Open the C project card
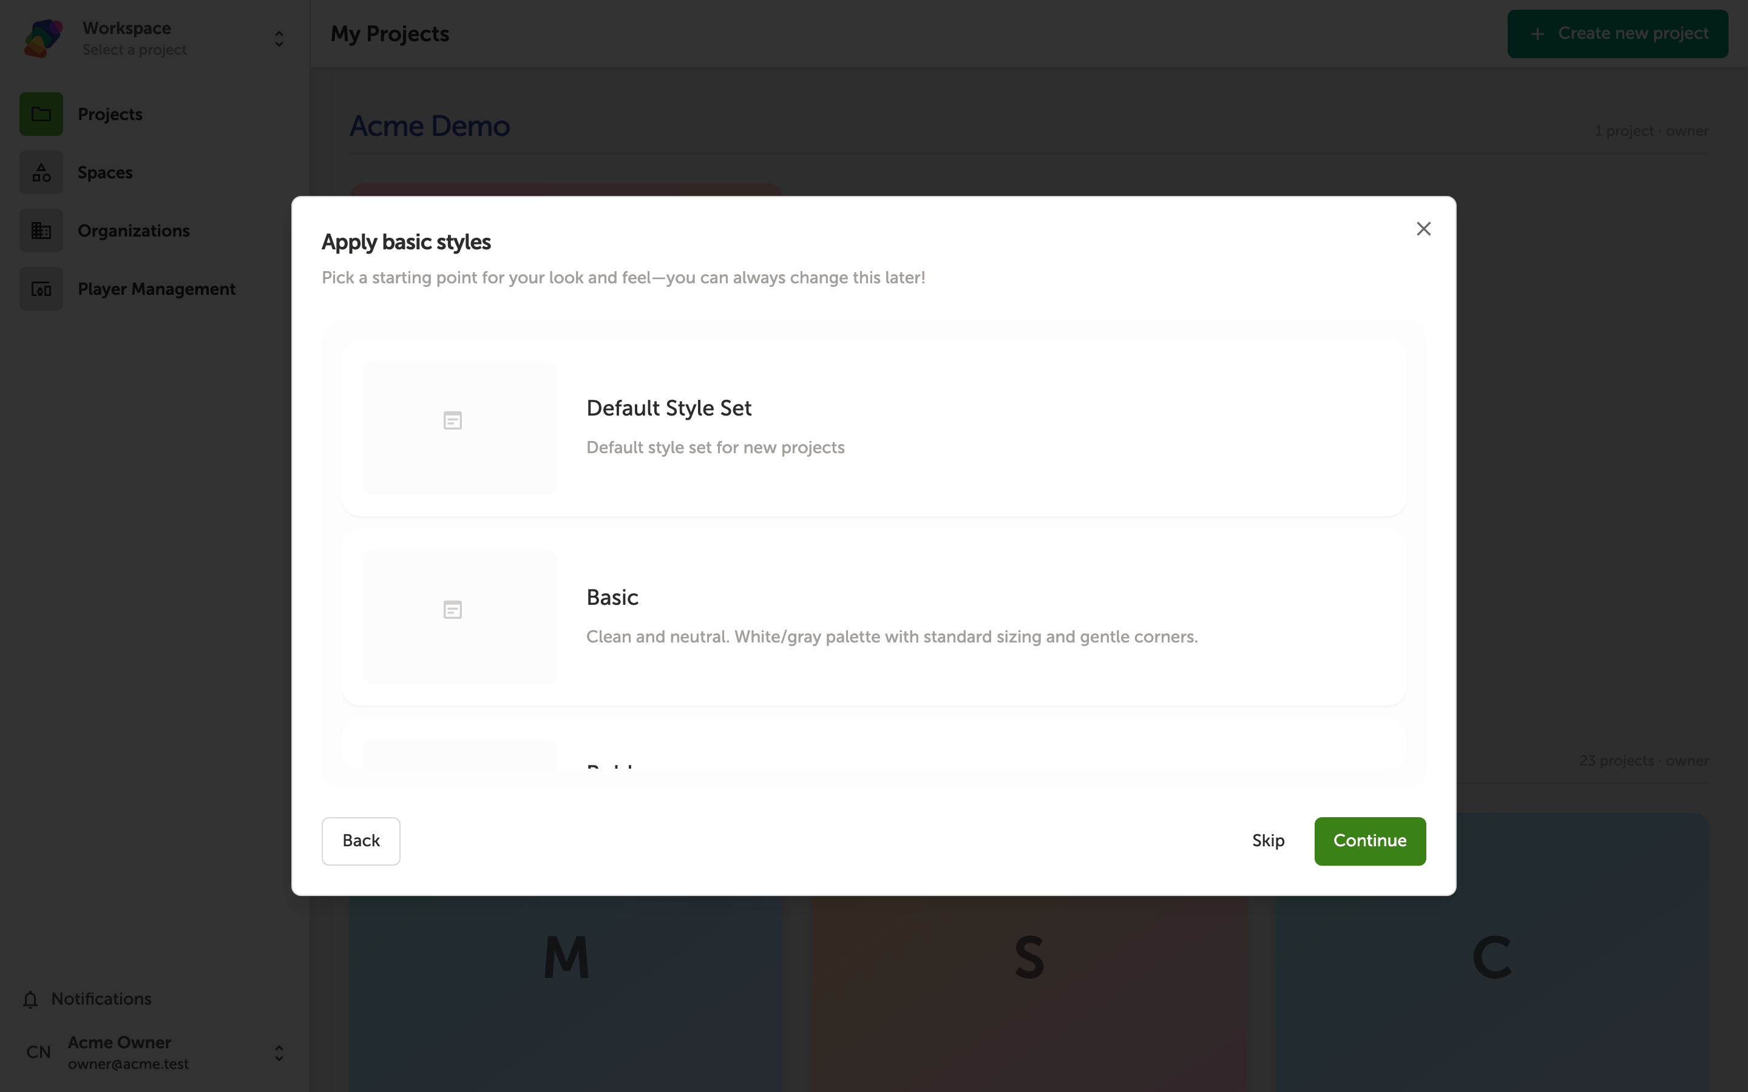This screenshot has height=1092, width=1748. point(1492,953)
